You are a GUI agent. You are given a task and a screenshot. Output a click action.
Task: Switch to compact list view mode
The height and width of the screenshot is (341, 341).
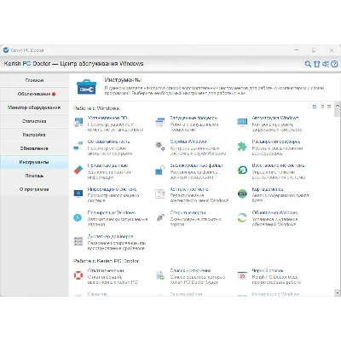coord(322,107)
